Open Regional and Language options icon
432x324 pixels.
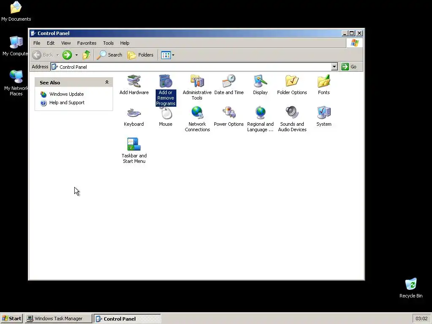(260, 119)
